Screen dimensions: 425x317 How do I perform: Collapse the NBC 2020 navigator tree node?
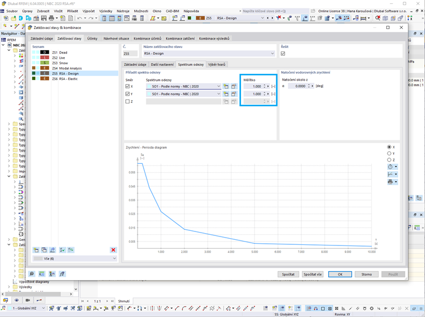click(3, 45)
